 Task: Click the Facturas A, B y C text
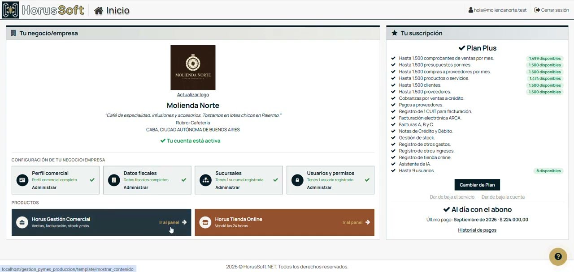[x=417, y=124]
